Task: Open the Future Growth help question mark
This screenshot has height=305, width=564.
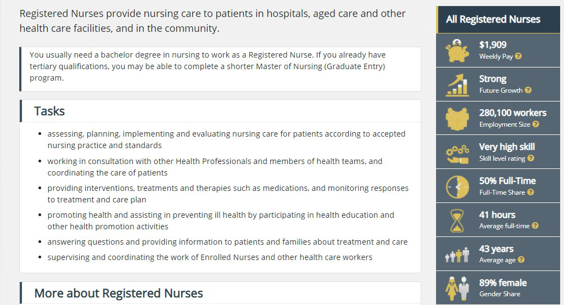Action: pyautogui.click(x=528, y=91)
